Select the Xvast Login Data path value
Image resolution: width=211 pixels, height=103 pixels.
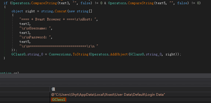[108, 95]
